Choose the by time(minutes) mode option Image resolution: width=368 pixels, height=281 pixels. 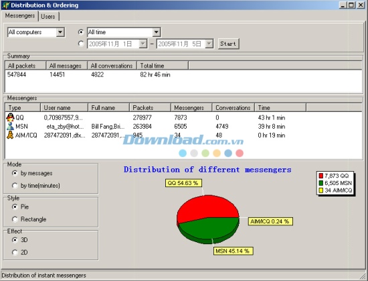[15, 186]
